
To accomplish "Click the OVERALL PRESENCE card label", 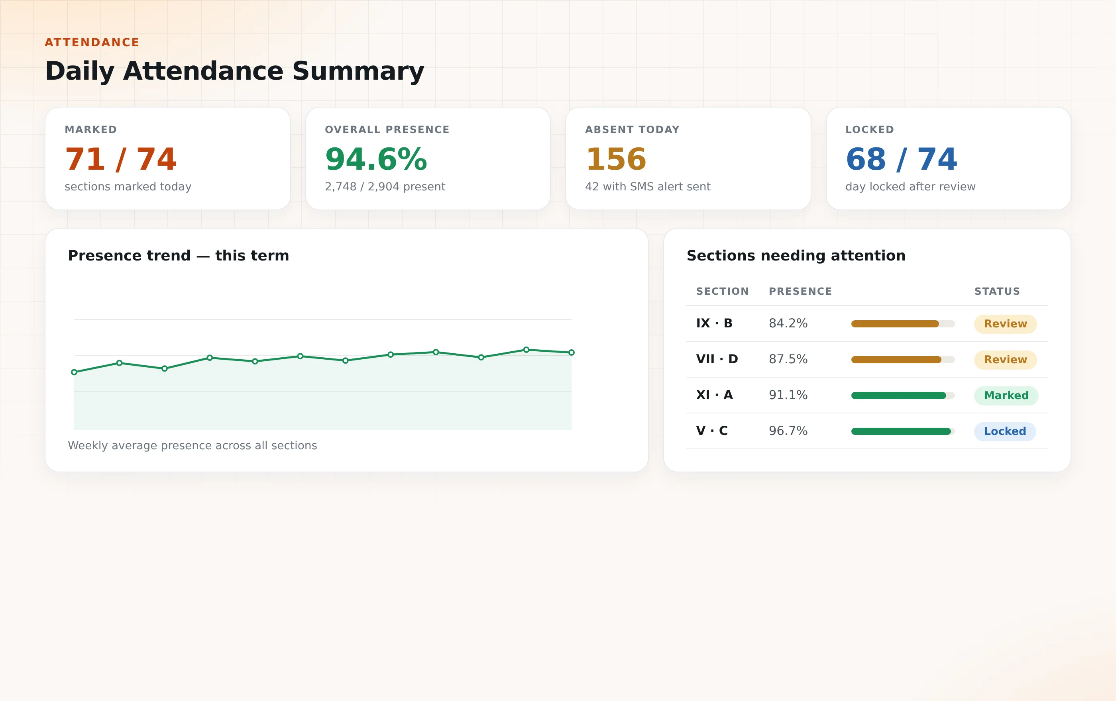I will coord(387,129).
